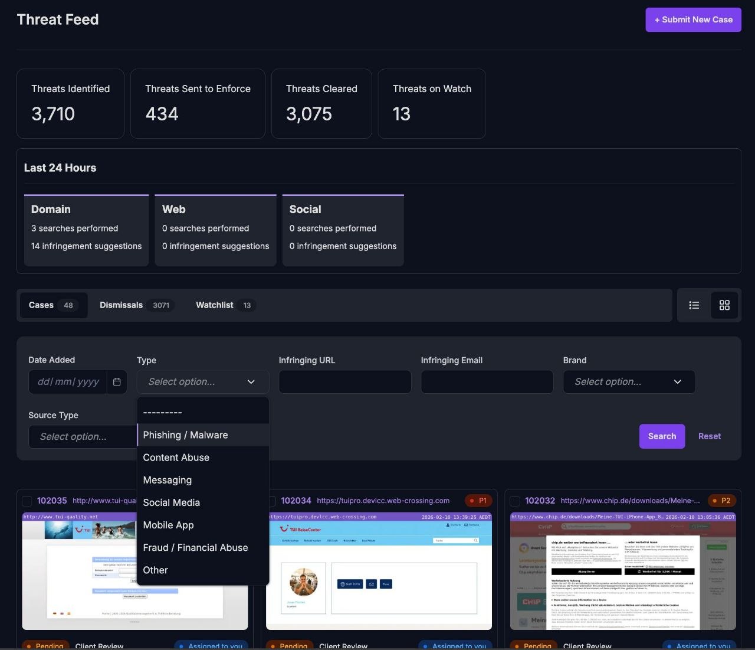Select the checkbox for case 102035
Screen dimensions: 755x650
pos(27,501)
